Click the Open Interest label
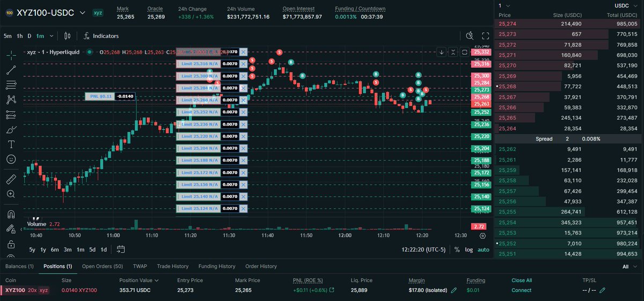 pos(299,9)
